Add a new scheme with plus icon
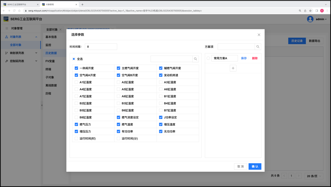 tap(233, 68)
